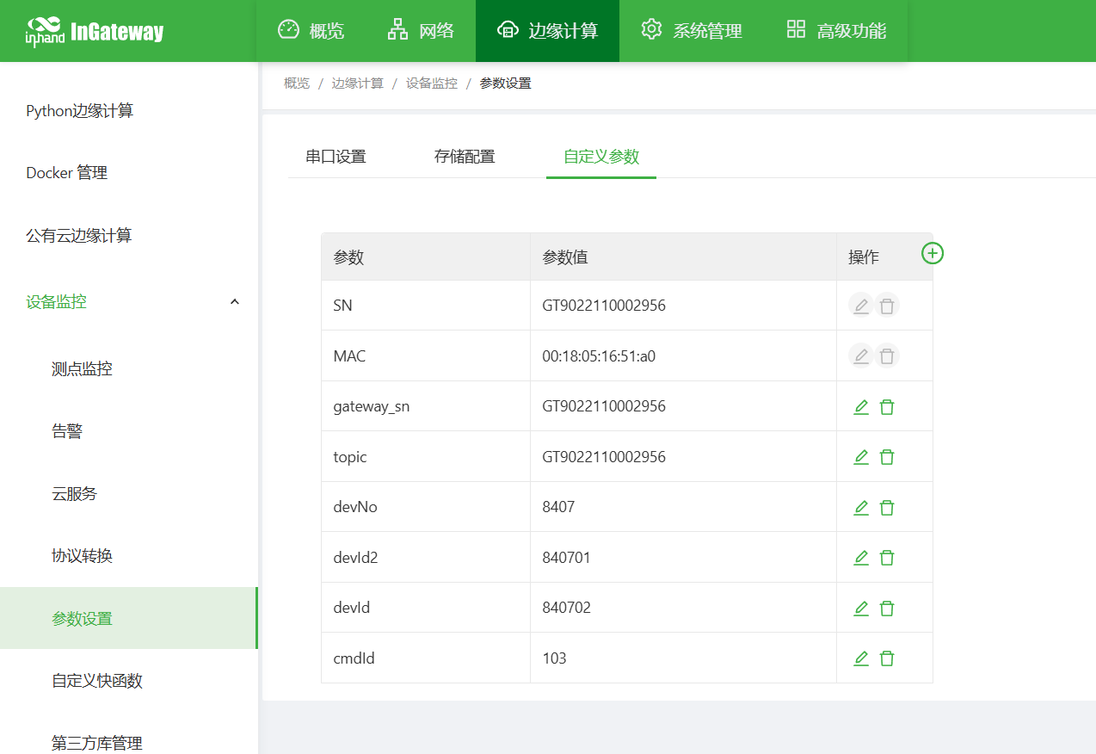Edit the cmdId parameter
This screenshot has height=754, width=1096.
[861, 658]
